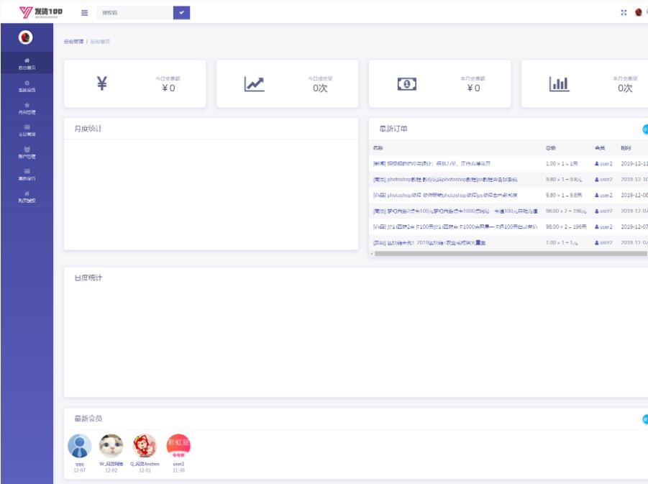Open the 后台首页 home item in sidebar
The image size is (648, 484).
tap(27, 64)
